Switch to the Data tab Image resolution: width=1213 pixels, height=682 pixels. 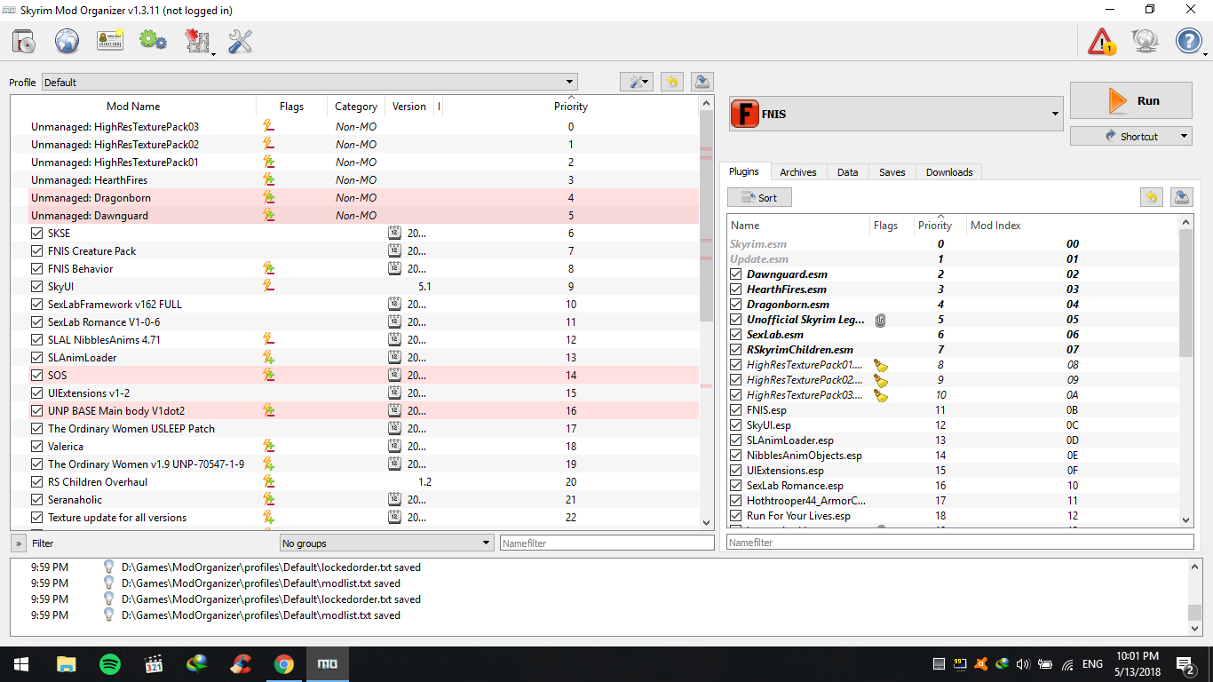[848, 172]
